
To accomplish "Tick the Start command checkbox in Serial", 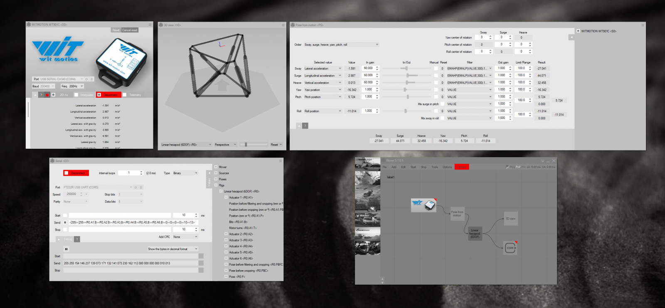I will pos(65,215).
